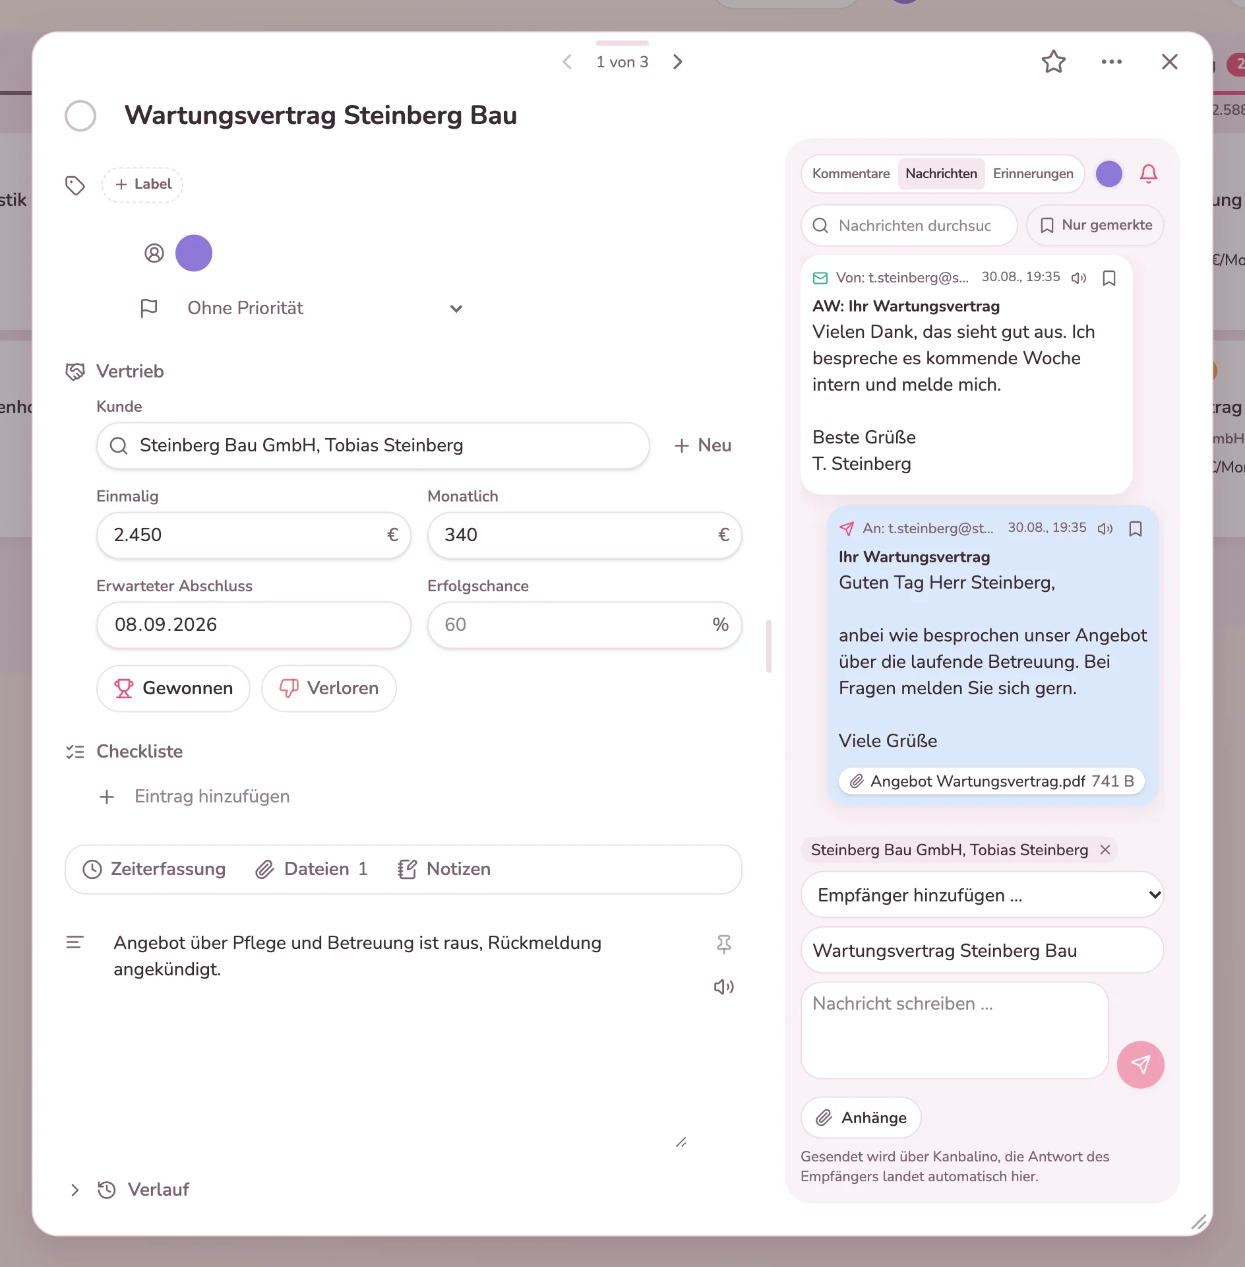Click the Erfolgschance percentage field
Screen dimensions: 1245x1267
point(585,625)
